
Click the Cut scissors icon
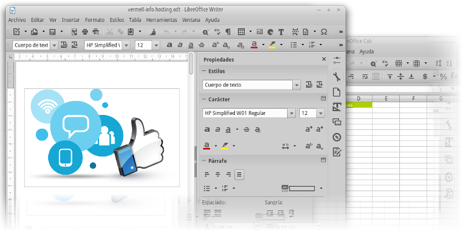pos(110,32)
